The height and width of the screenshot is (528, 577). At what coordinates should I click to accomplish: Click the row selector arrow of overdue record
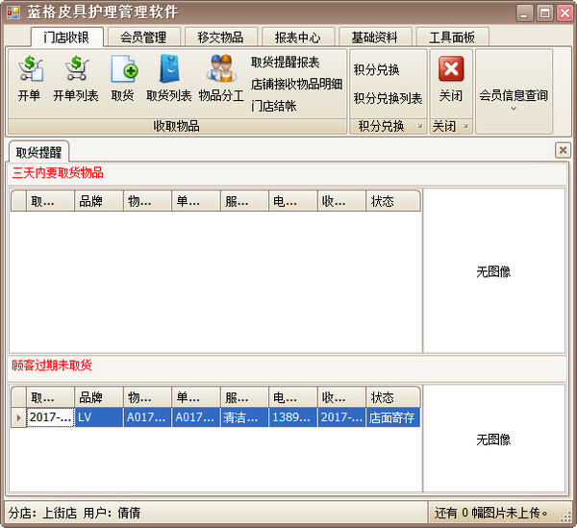[x=17, y=417]
